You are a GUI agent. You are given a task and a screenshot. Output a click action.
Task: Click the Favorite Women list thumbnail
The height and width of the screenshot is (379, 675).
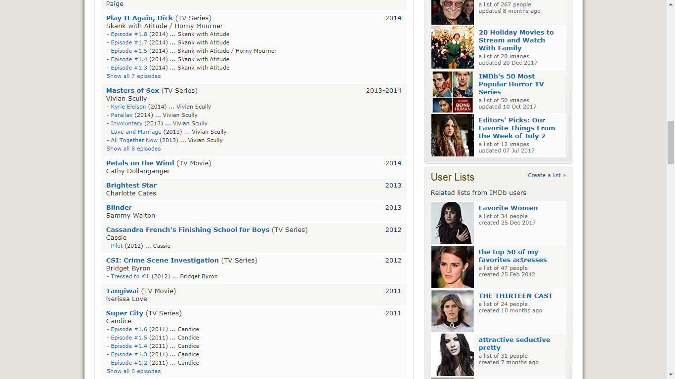pyautogui.click(x=453, y=223)
